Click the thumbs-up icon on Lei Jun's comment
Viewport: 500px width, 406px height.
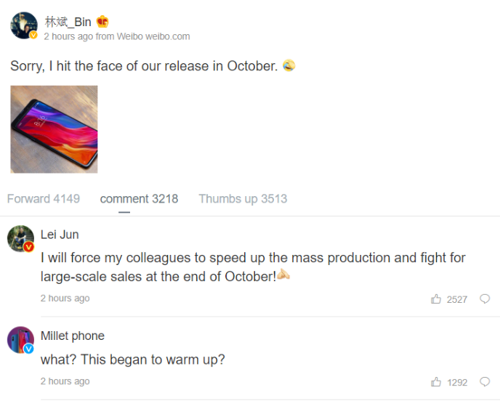436,299
